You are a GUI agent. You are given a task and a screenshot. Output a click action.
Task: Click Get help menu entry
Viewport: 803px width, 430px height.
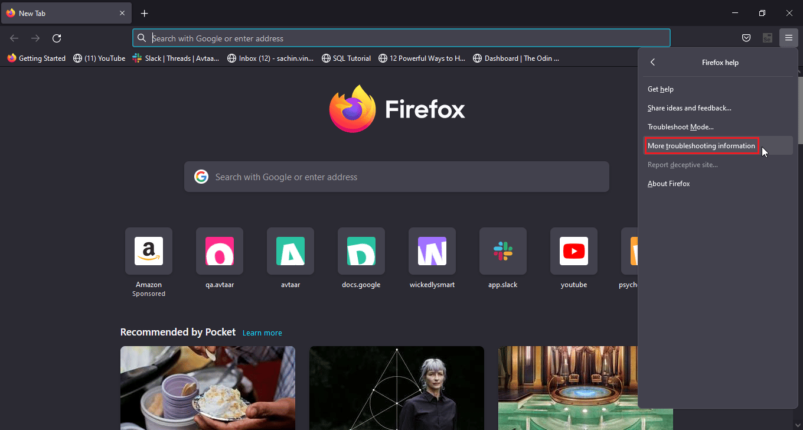click(661, 89)
